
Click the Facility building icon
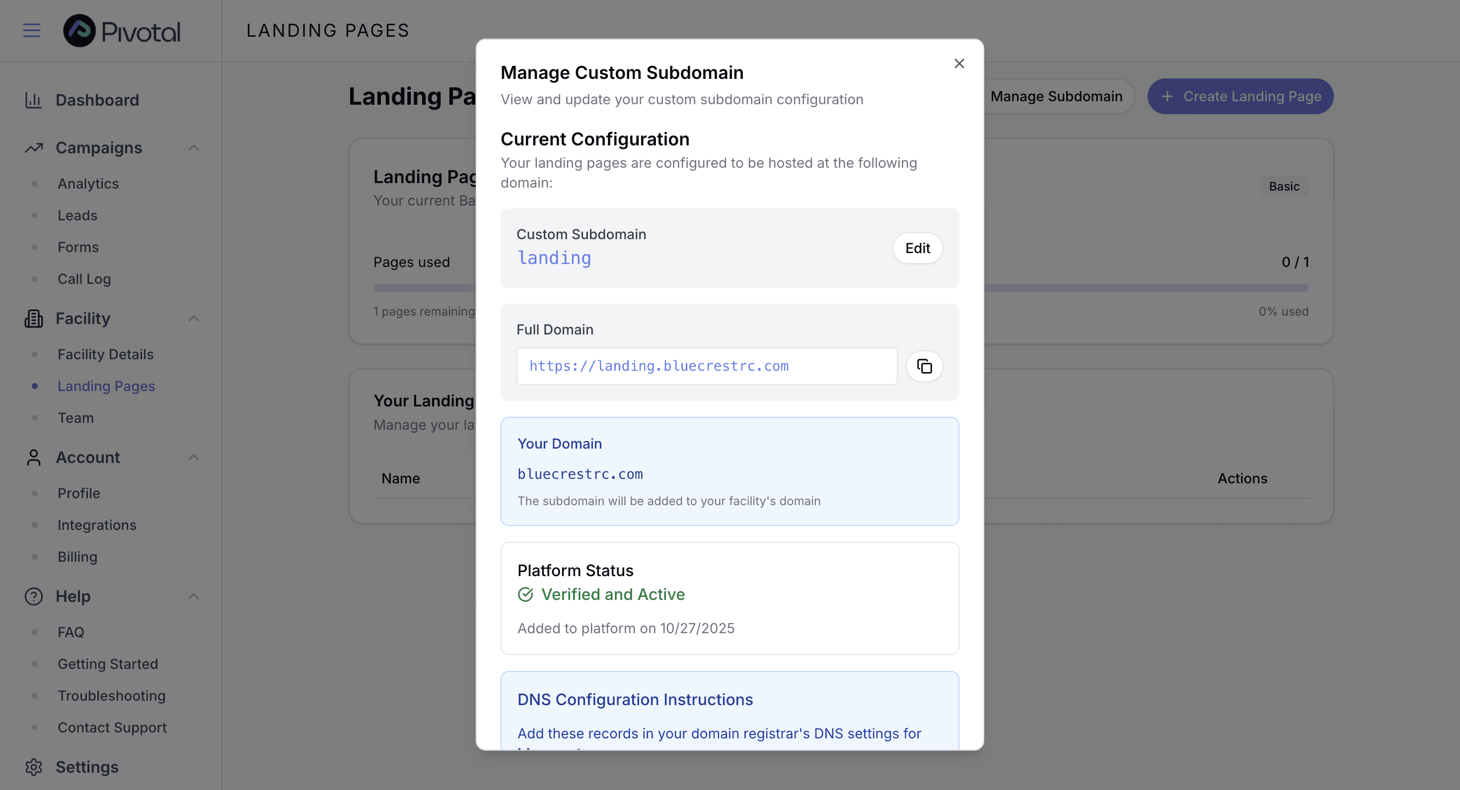(x=33, y=318)
